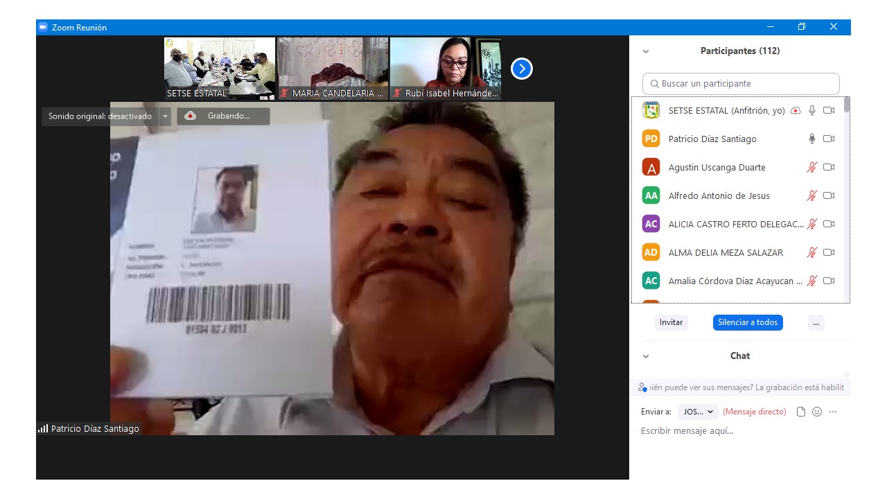Click the Invitar button
The image size is (887, 499).
point(671,322)
